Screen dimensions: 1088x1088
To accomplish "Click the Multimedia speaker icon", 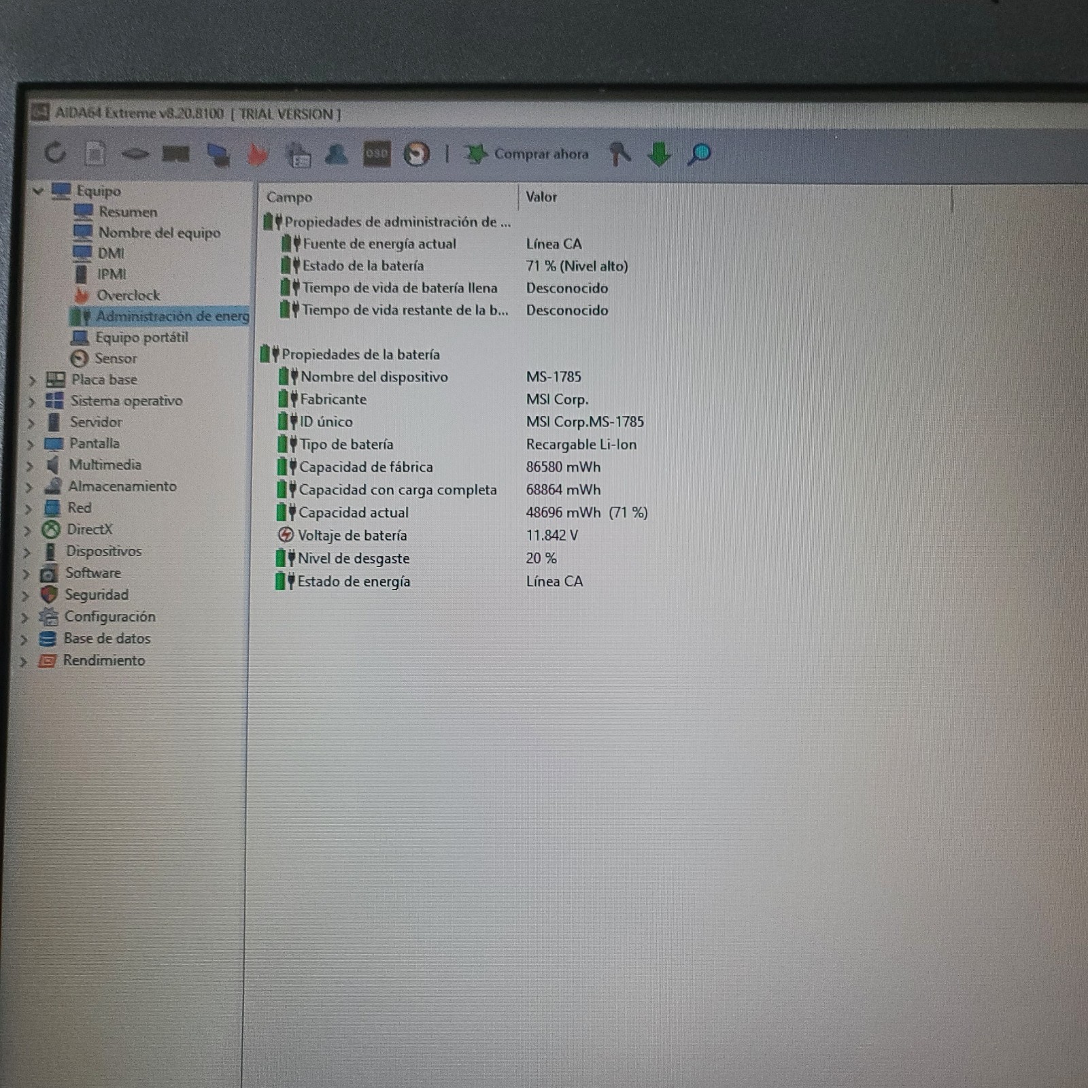I will 52,465.
